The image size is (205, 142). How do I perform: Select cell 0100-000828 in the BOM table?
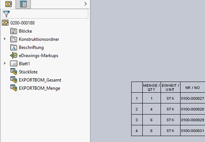pos(192,109)
